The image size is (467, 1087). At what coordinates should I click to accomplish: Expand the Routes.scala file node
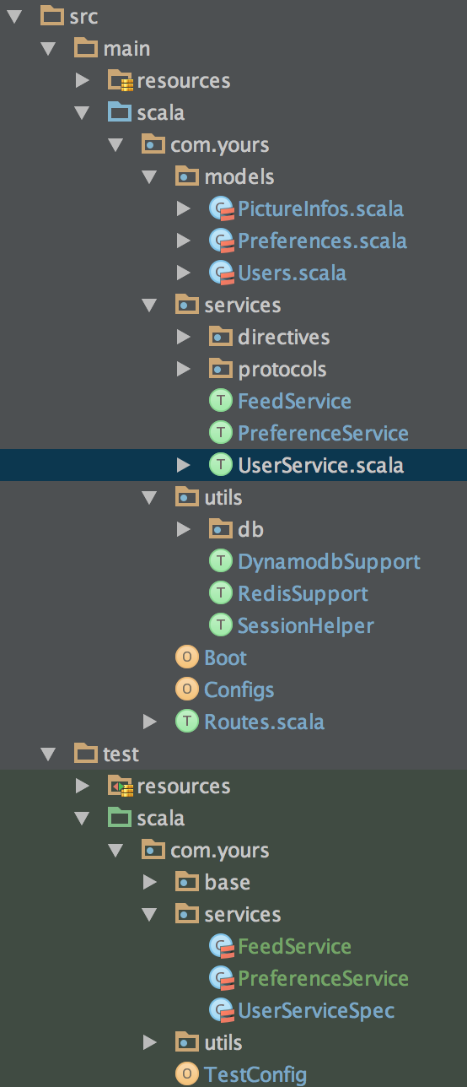(x=149, y=722)
